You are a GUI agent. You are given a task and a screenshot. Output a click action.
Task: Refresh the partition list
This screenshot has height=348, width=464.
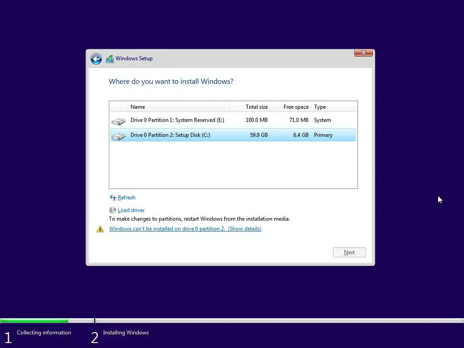point(126,198)
